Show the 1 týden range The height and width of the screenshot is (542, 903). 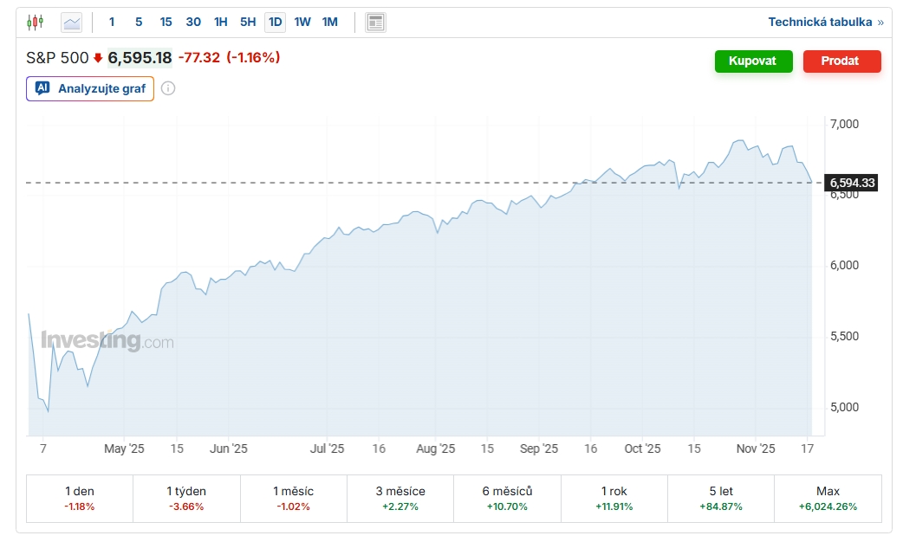[x=186, y=498]
